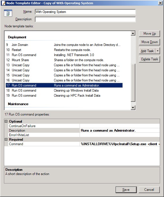Click 'Shares a folder on the compute node.' text
The height and width of the screenshot is (197, 164).
79,60
